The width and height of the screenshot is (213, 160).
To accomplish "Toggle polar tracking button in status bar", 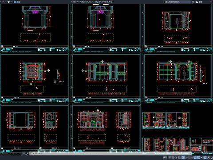I will pyautogui.click(x=183, y=157).
